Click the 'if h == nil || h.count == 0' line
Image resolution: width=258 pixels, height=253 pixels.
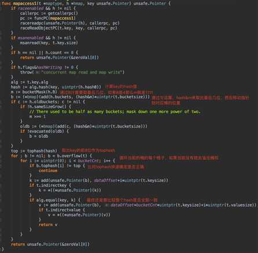[x=45, y=53]
